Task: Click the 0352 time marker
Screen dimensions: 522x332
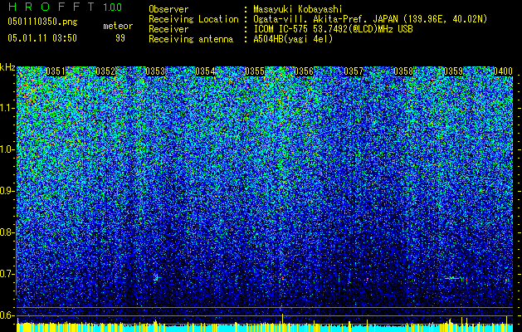Action: tap(105, 71)
